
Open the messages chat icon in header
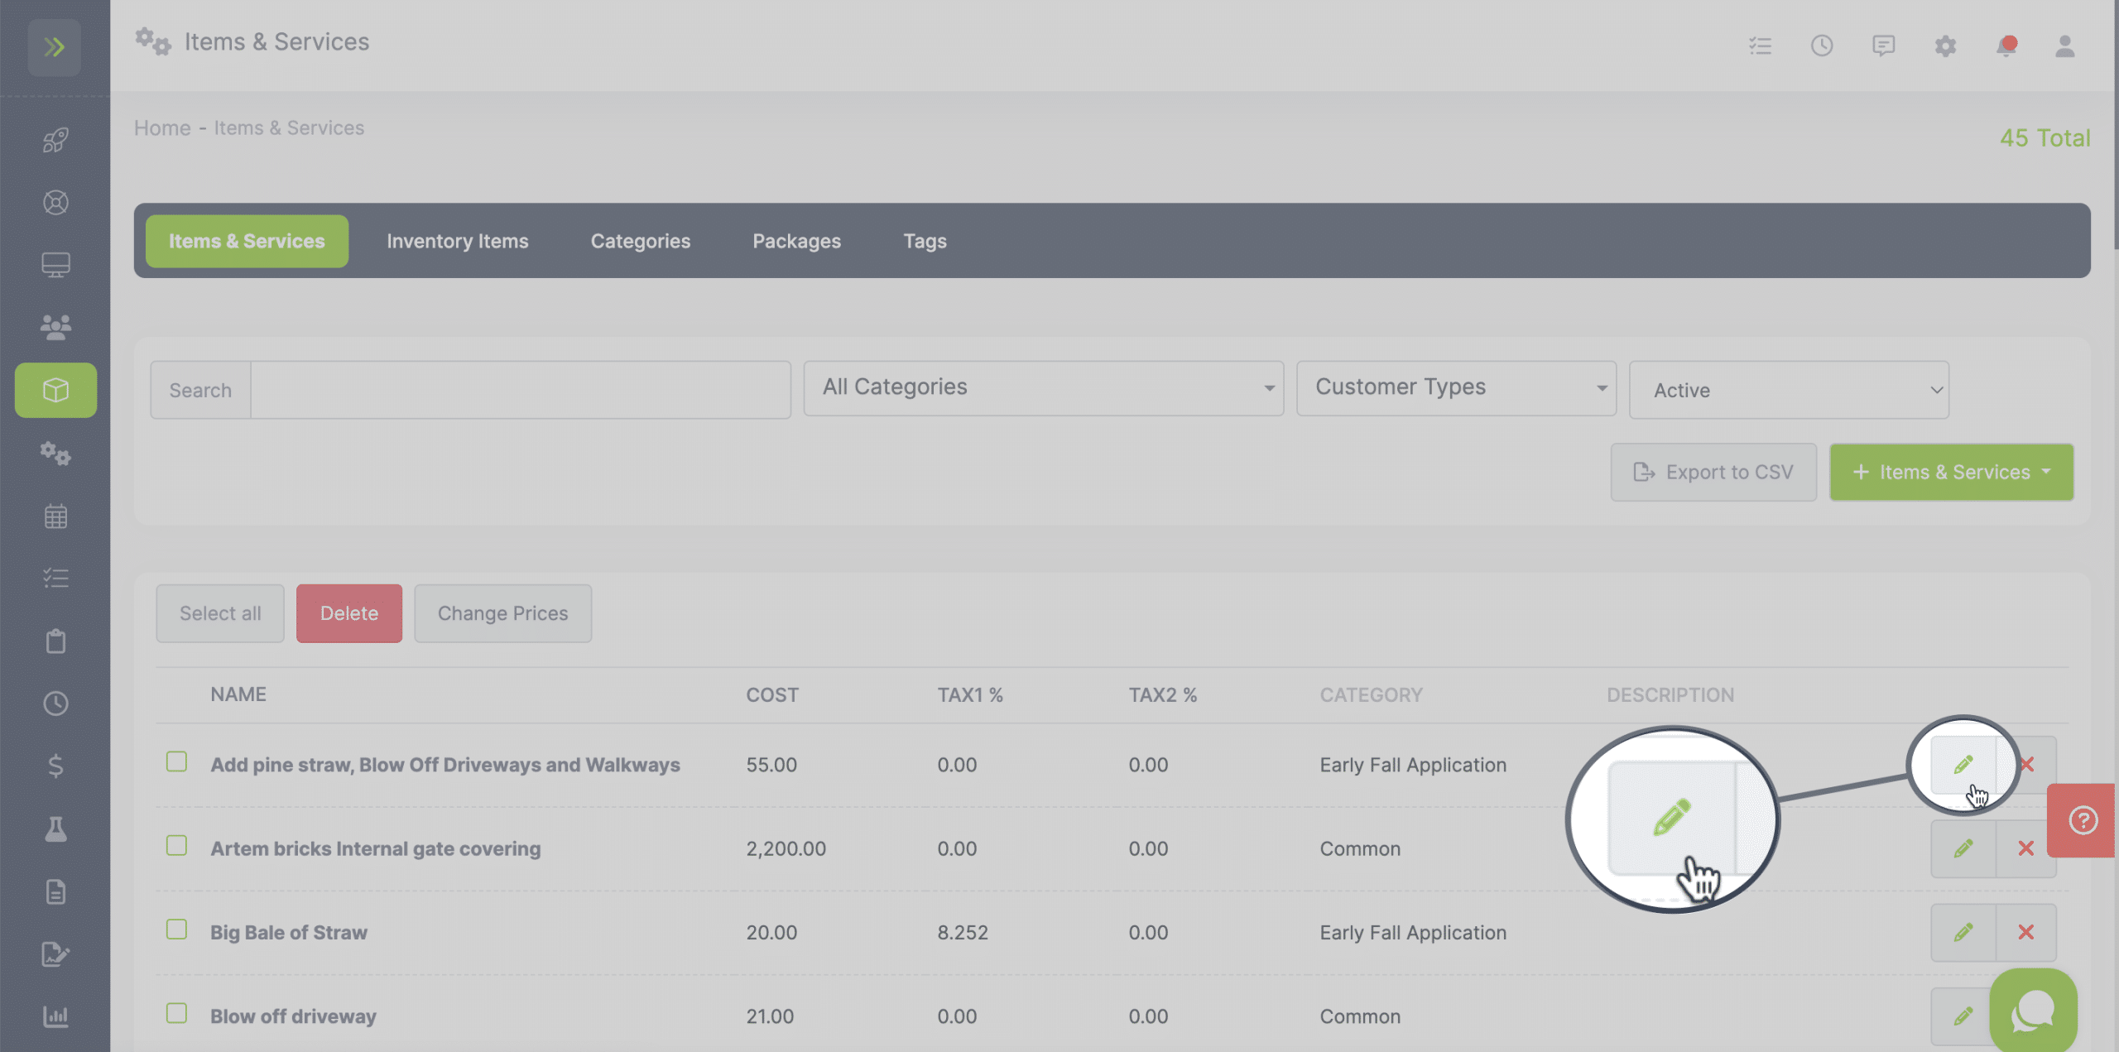[x=1884, y=46]
